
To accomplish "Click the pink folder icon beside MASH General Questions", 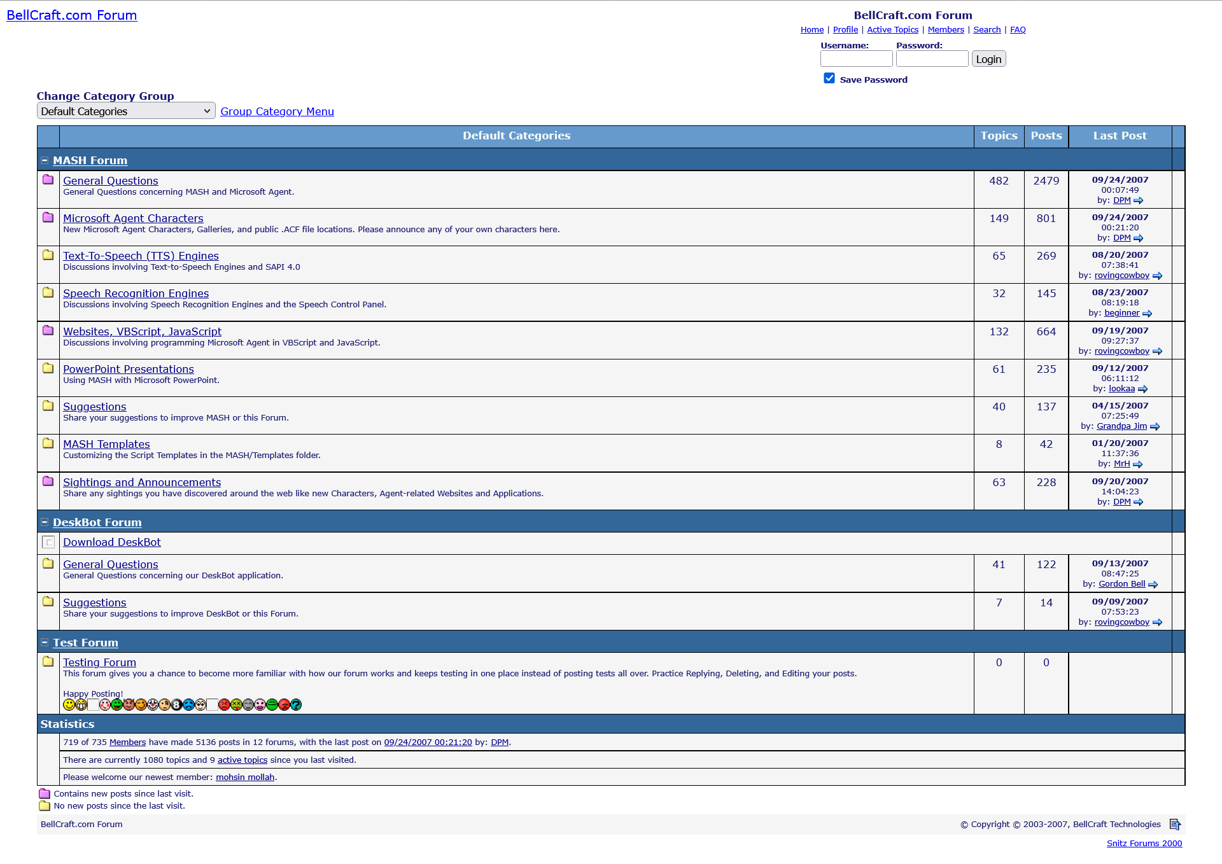I will [x=48, y=180].
